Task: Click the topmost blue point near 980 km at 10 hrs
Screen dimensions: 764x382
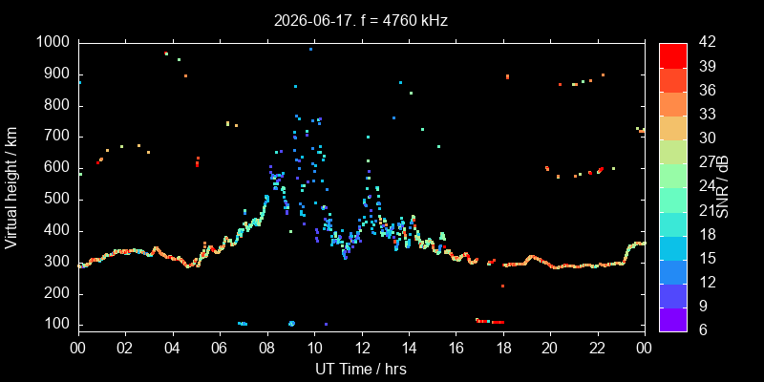Action: point(310,50)
